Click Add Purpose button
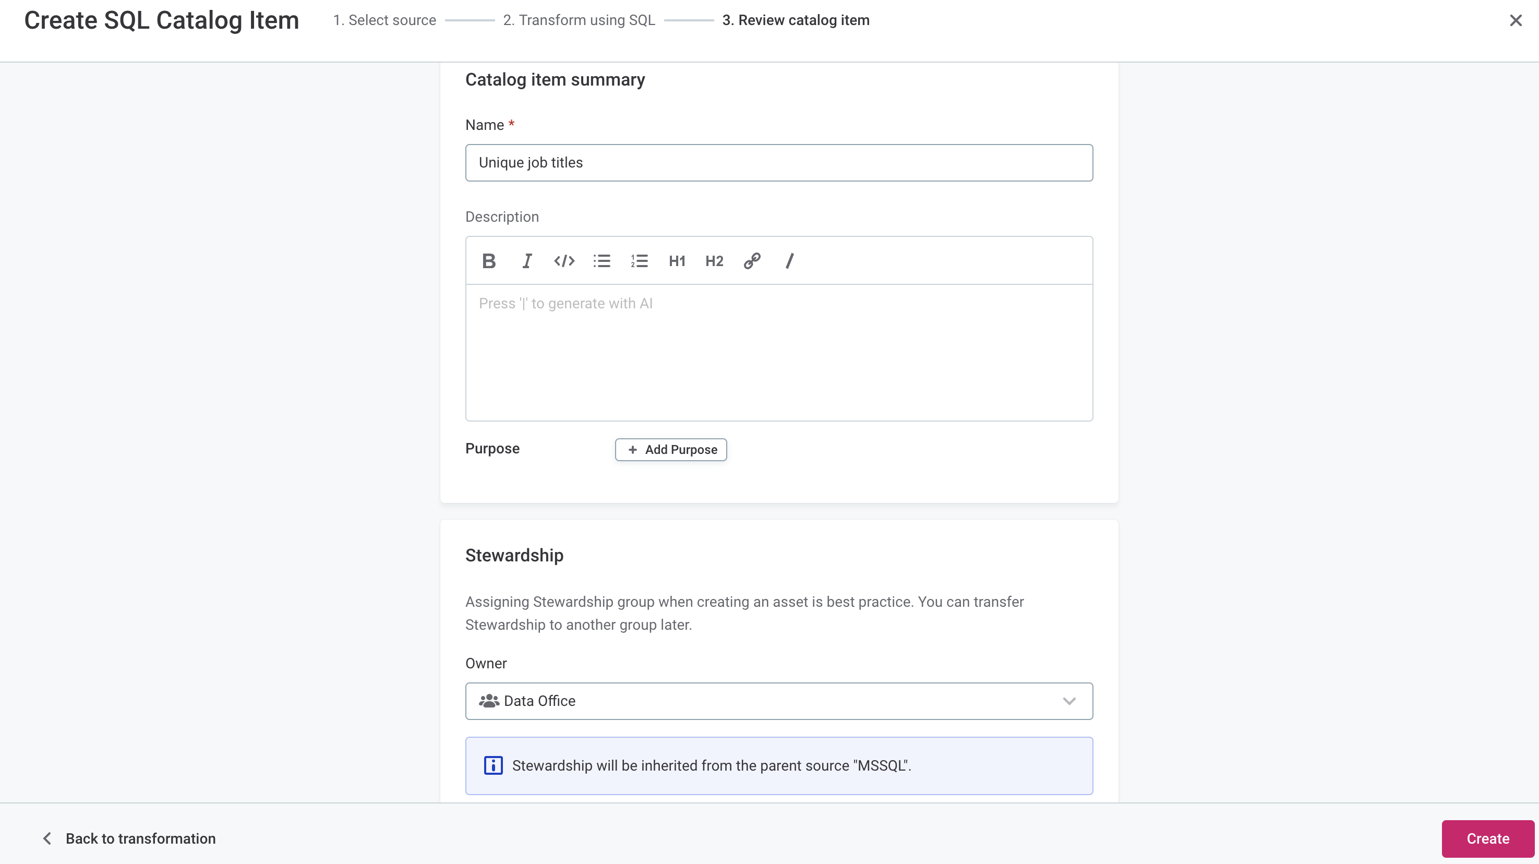1539x864 pixels. [x=670, y=448]
